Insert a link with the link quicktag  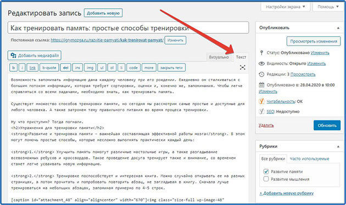coord(32,67)
